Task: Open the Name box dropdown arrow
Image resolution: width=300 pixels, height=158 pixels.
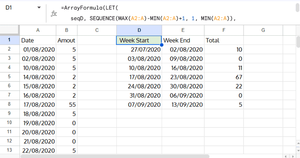Action: click(39, 8)
